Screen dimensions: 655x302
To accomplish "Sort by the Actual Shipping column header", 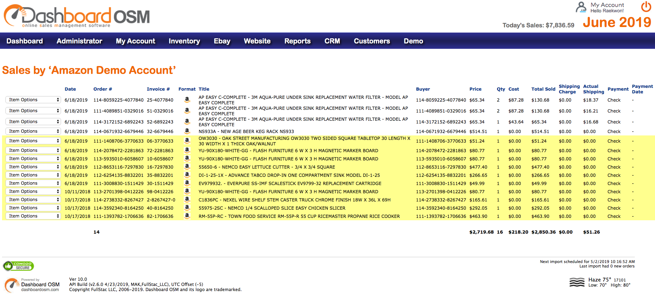I will click(x=594, y=89).
